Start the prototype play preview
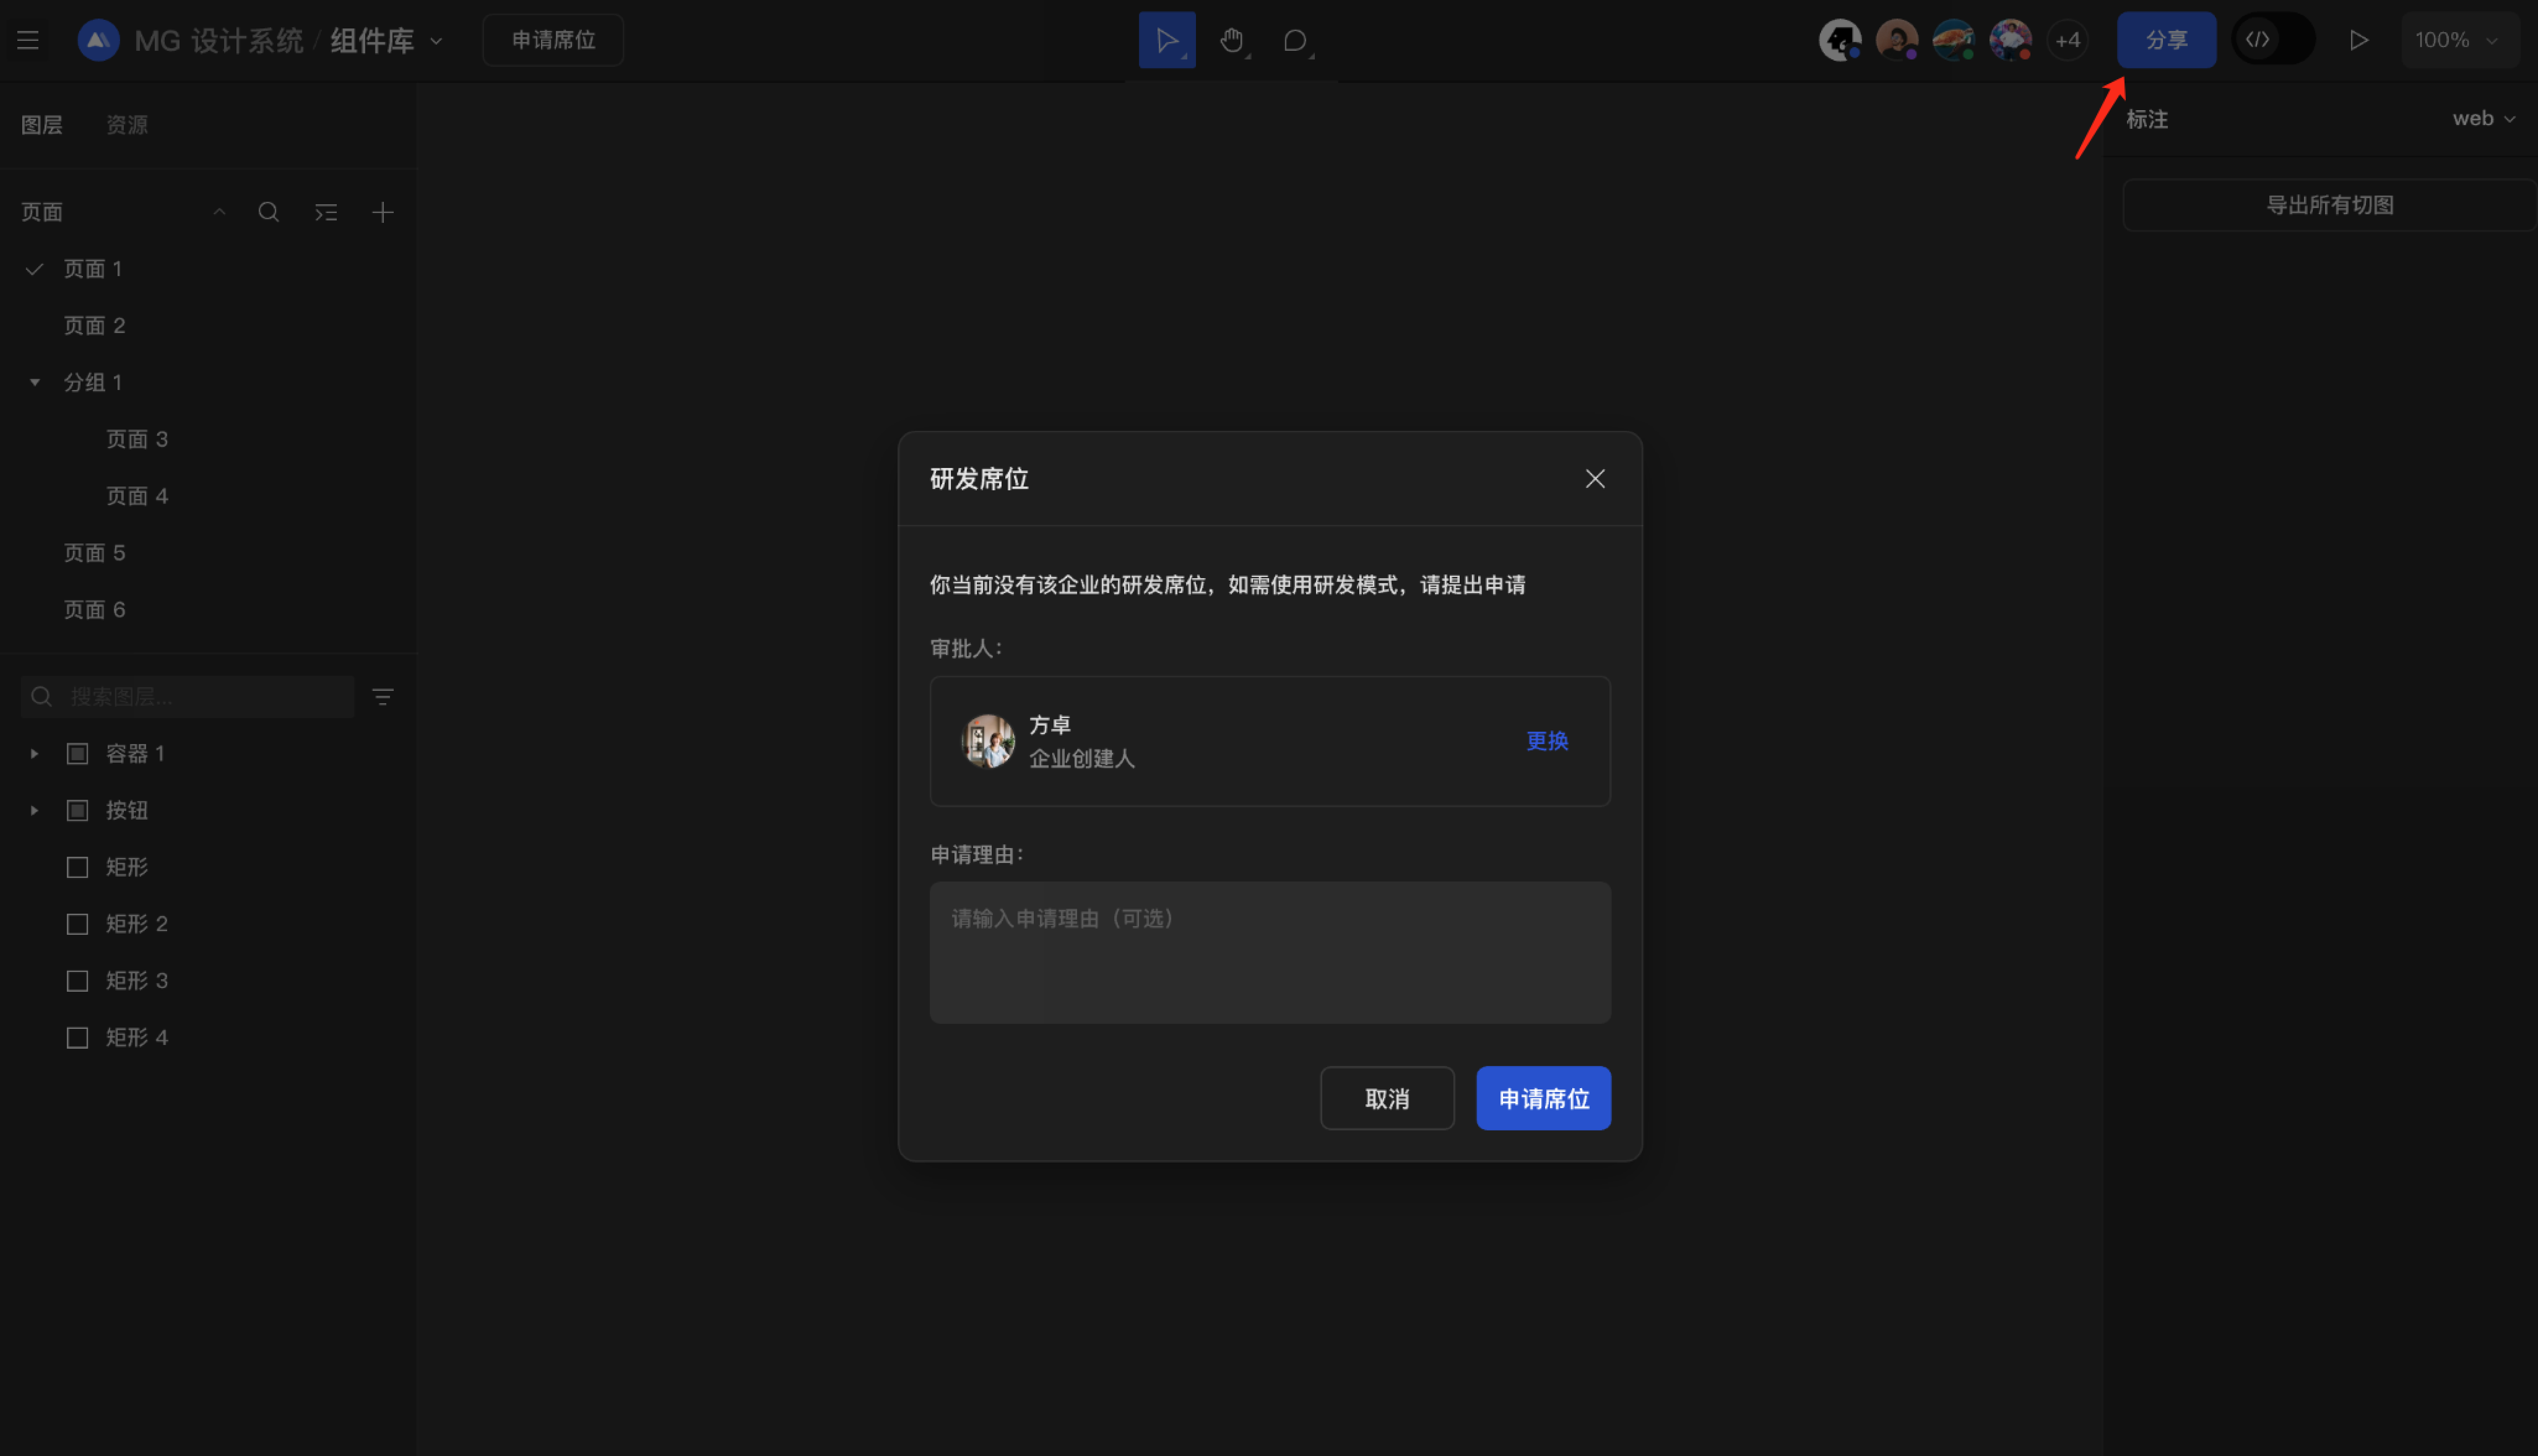The width and height of the screenshot is (2538, 1456). click(2359, 40)
